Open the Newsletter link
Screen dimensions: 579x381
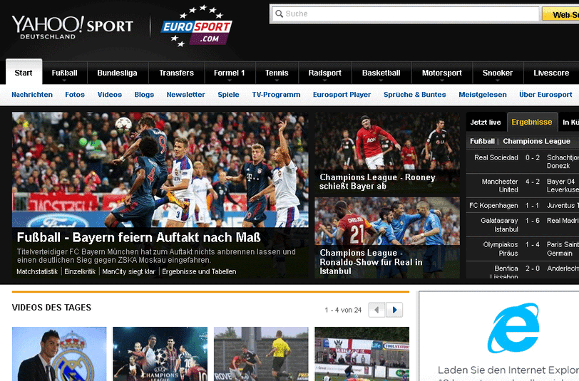click(x=185, y=95)
